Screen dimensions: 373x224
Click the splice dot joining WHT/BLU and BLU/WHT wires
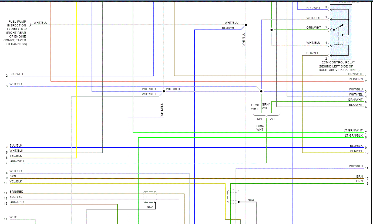[246, 25]
